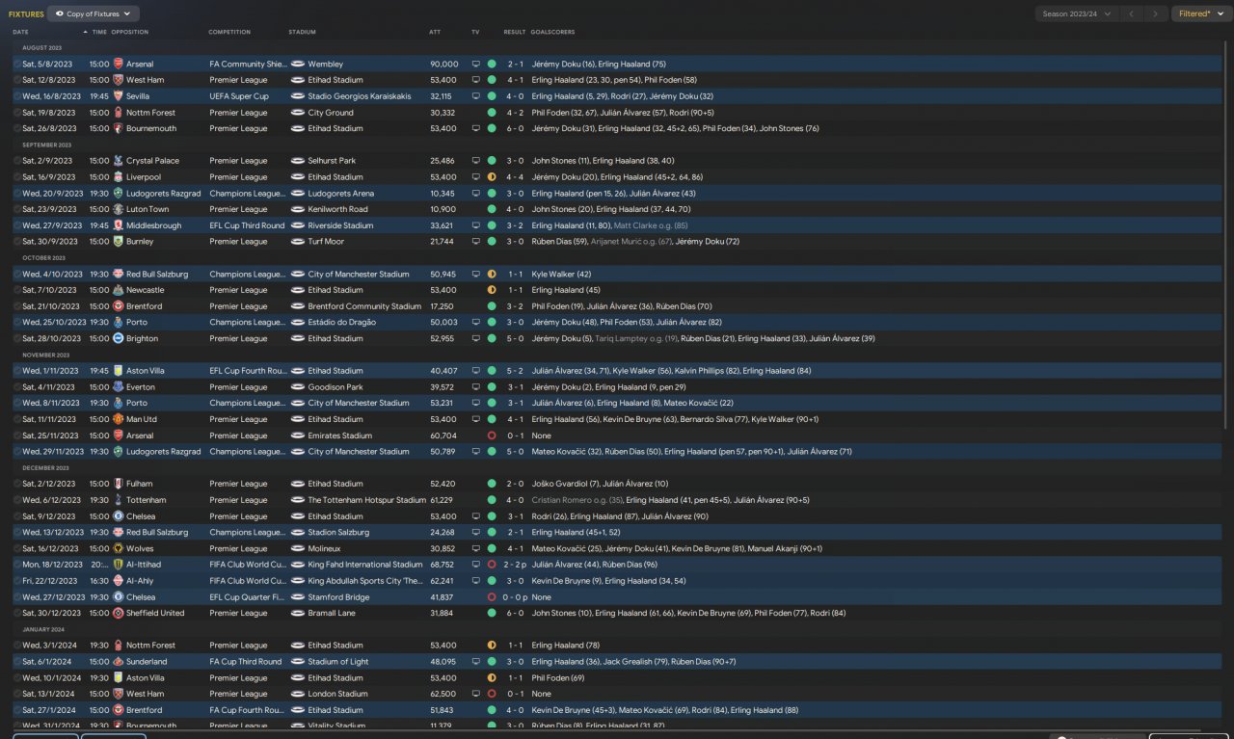
Task: Tick the checkmark circle on the Sat, 12/8/2023 row
Action: (x=17, y=80)
